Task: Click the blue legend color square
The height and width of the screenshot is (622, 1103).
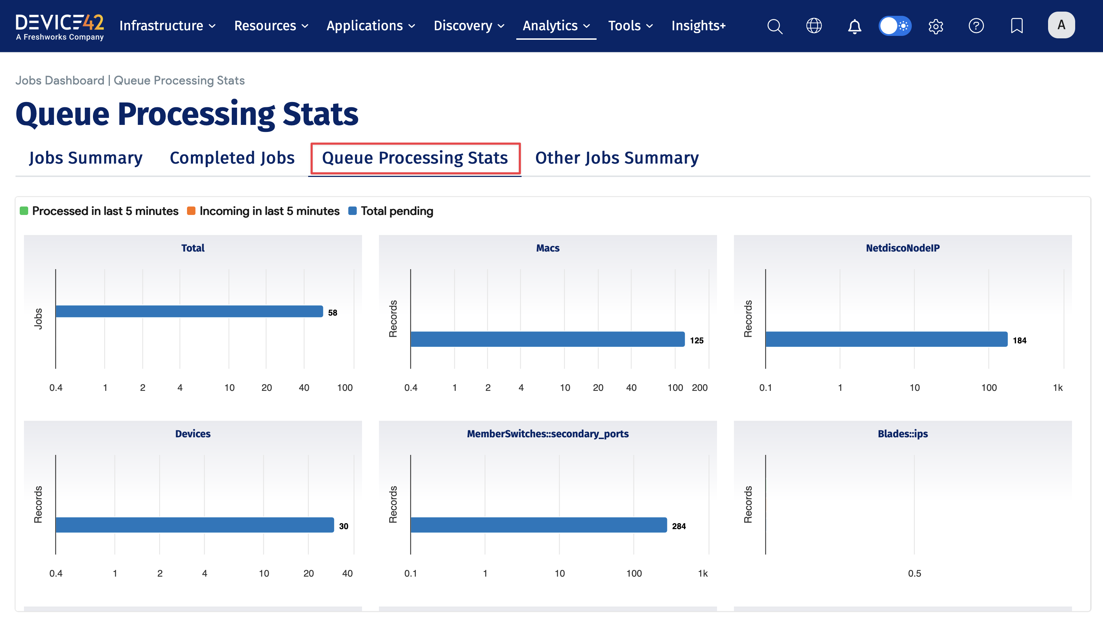Action: click(353, 211)
